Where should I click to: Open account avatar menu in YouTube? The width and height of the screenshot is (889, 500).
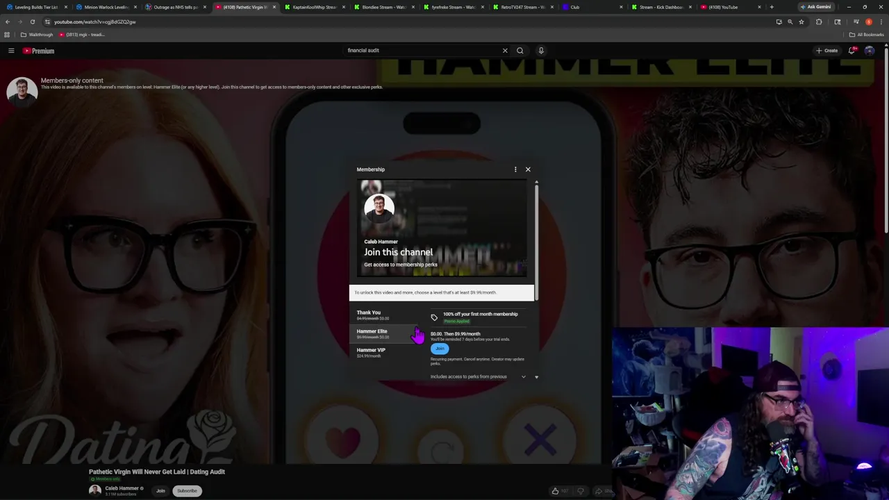click(x=870, y=51)
